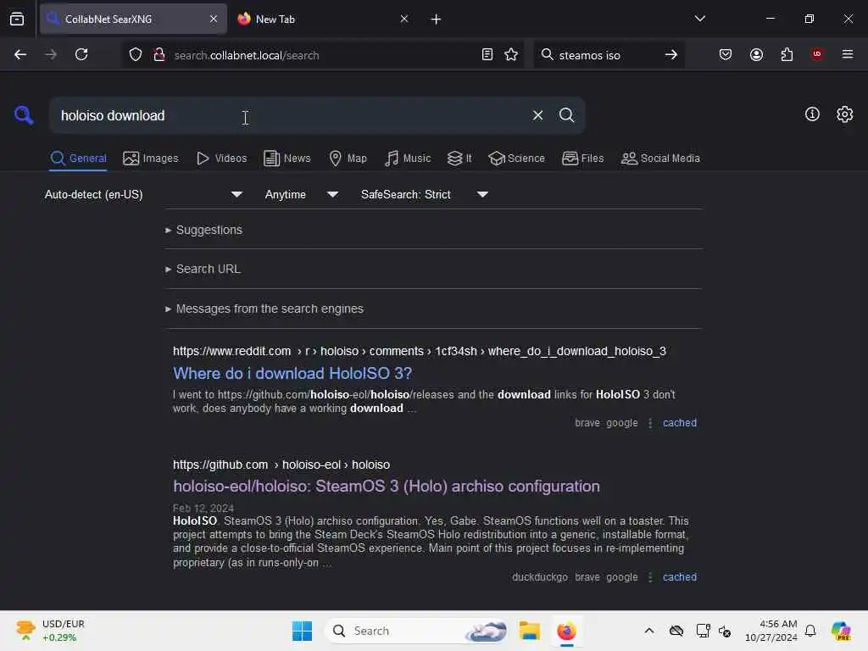Open 'Where do i download HoloISO 3?' result

(x=292, y=373)
